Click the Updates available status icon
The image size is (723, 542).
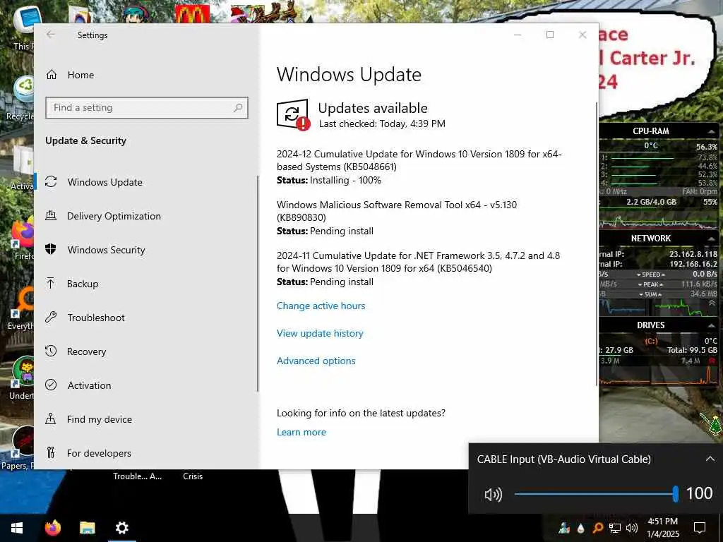click(x=293, y=115)
